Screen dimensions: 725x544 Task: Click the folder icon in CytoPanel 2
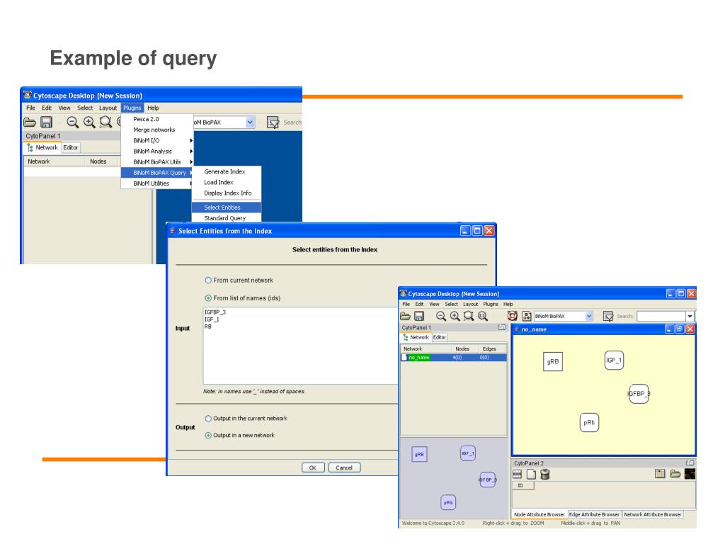point(675,474)
